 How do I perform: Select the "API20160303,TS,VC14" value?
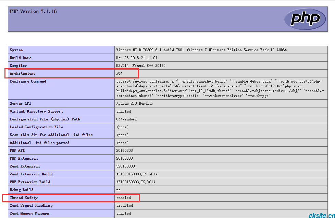coord(136,182)
